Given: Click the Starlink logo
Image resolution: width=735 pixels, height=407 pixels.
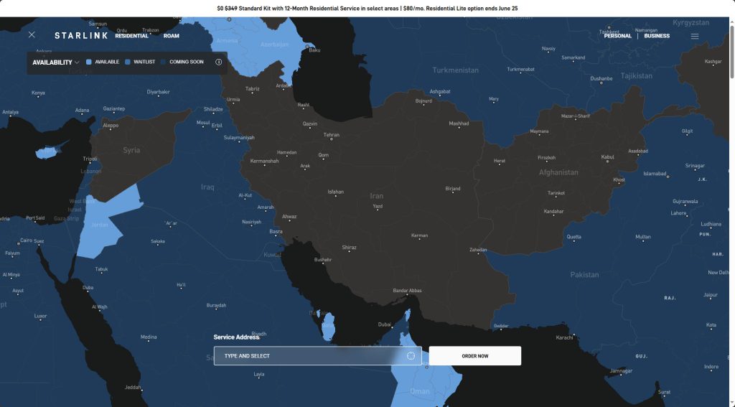Looking at the screenshot, I should click(x=81, y=35).
